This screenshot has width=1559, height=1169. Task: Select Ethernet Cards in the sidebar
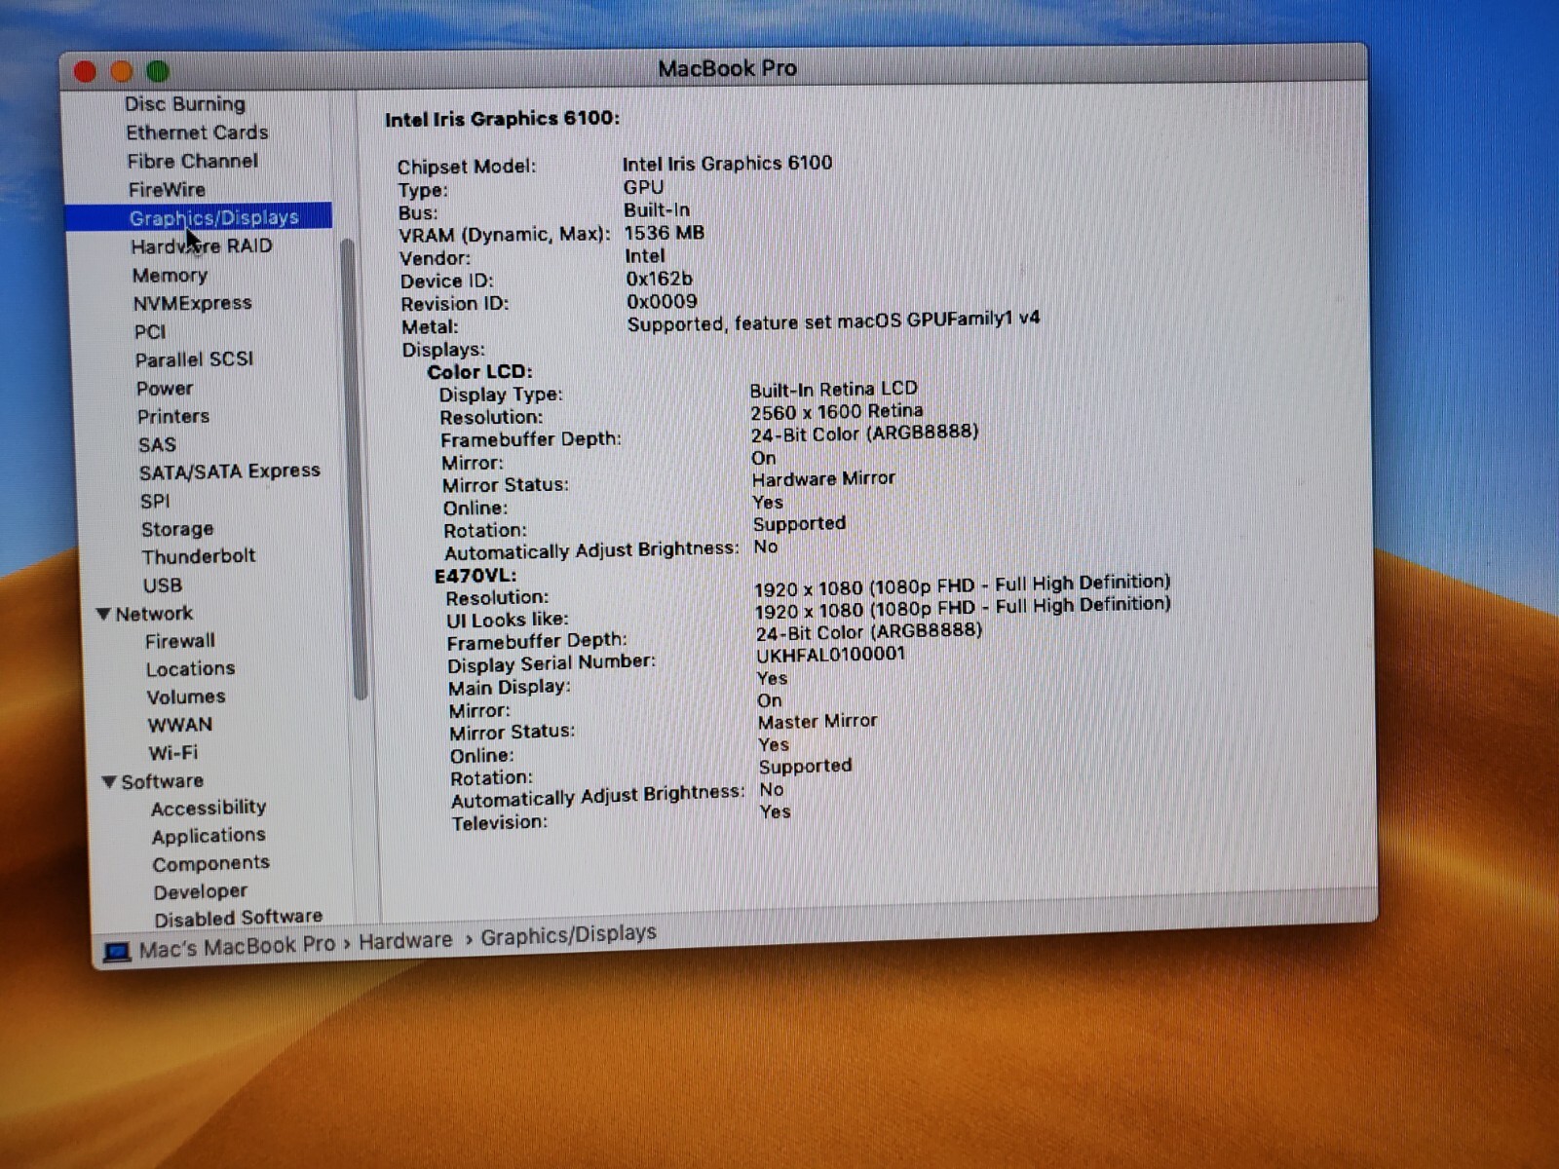tap(197, 132)
